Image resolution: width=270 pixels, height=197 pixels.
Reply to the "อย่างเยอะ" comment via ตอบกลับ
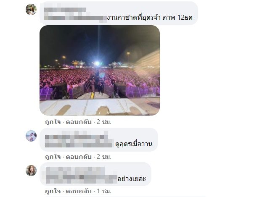click(79, 191)
